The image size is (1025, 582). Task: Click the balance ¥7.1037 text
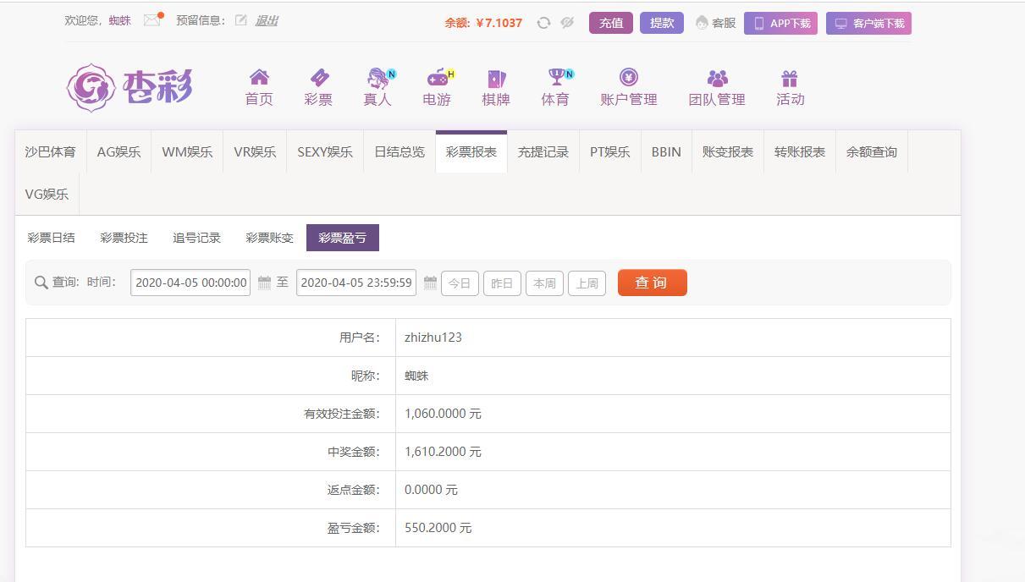(499, 23)
